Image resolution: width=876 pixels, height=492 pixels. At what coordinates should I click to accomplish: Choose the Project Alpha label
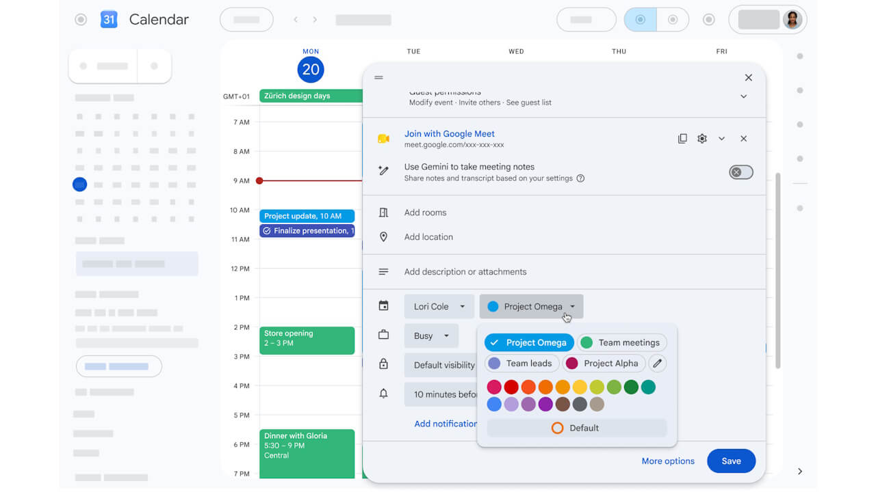(x=604, y=364)
